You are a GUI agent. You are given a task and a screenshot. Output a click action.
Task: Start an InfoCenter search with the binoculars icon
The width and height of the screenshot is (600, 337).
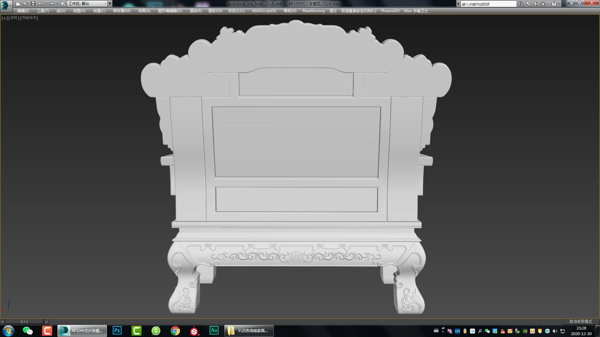click(521, 4)
